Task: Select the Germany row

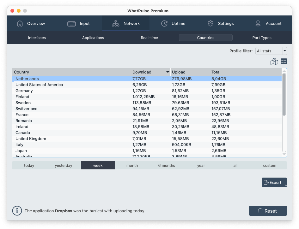Action: coord(147,91)
